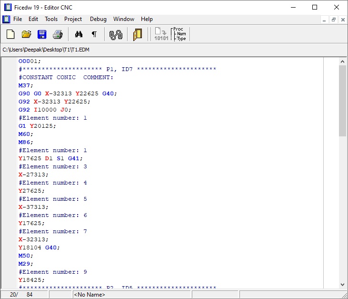Save the file with the blue floppy disk icon
The height and width of the screenshot is (299, 348).
[42, 34]
